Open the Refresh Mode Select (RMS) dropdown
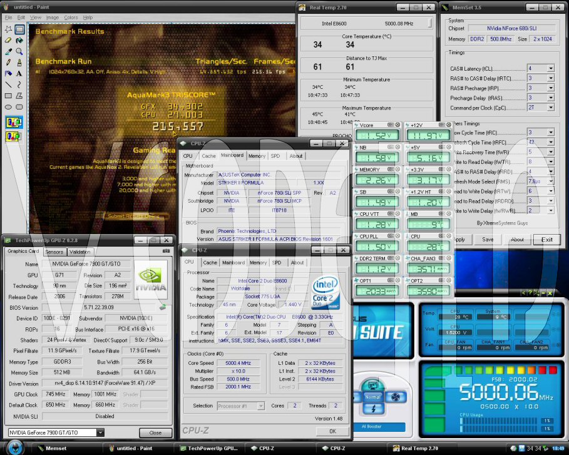Screen dimensions: 569x455 551,181
